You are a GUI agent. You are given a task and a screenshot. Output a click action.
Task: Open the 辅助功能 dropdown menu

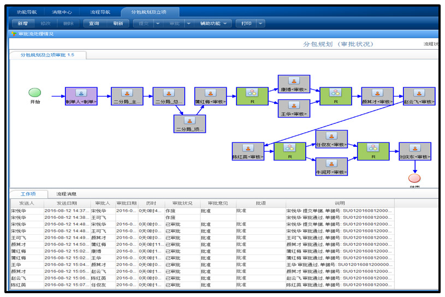tap(213, 23)
